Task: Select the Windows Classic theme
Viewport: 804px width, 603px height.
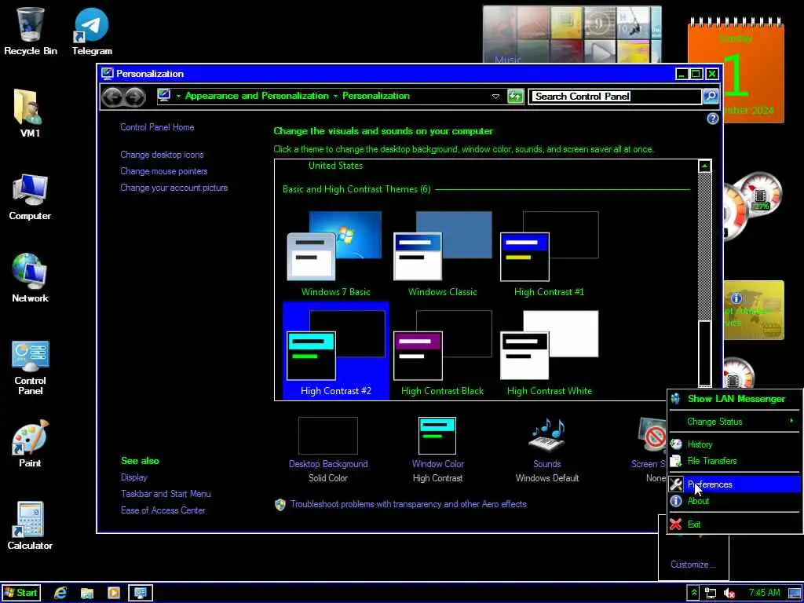Action: (442, 254)
